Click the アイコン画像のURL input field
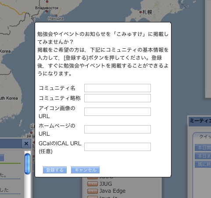This screenshot has width=211, height=198. click(118, 112)
